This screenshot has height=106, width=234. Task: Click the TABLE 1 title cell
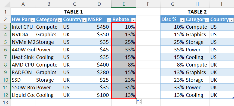click(73, 12)
